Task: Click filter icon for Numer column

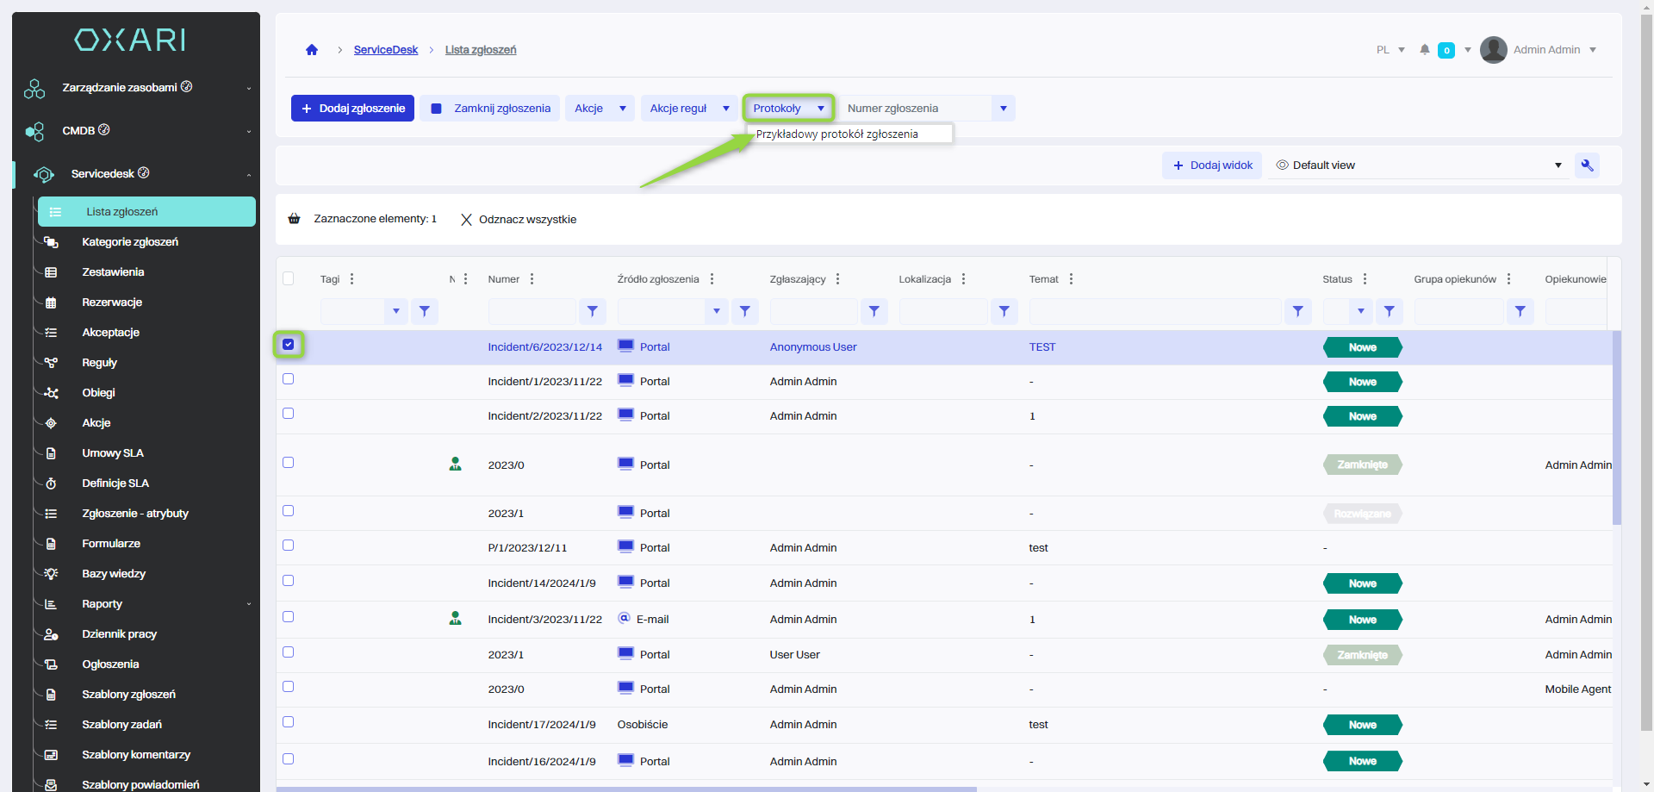Action: pos(593,311)
